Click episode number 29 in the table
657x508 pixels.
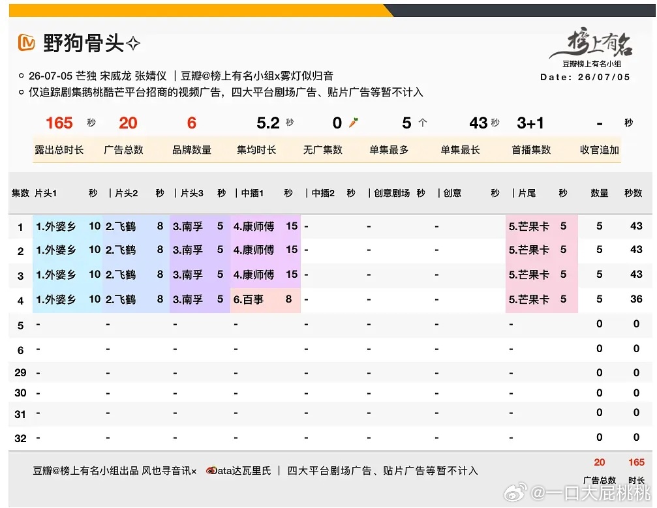click(x=20, y=373)
